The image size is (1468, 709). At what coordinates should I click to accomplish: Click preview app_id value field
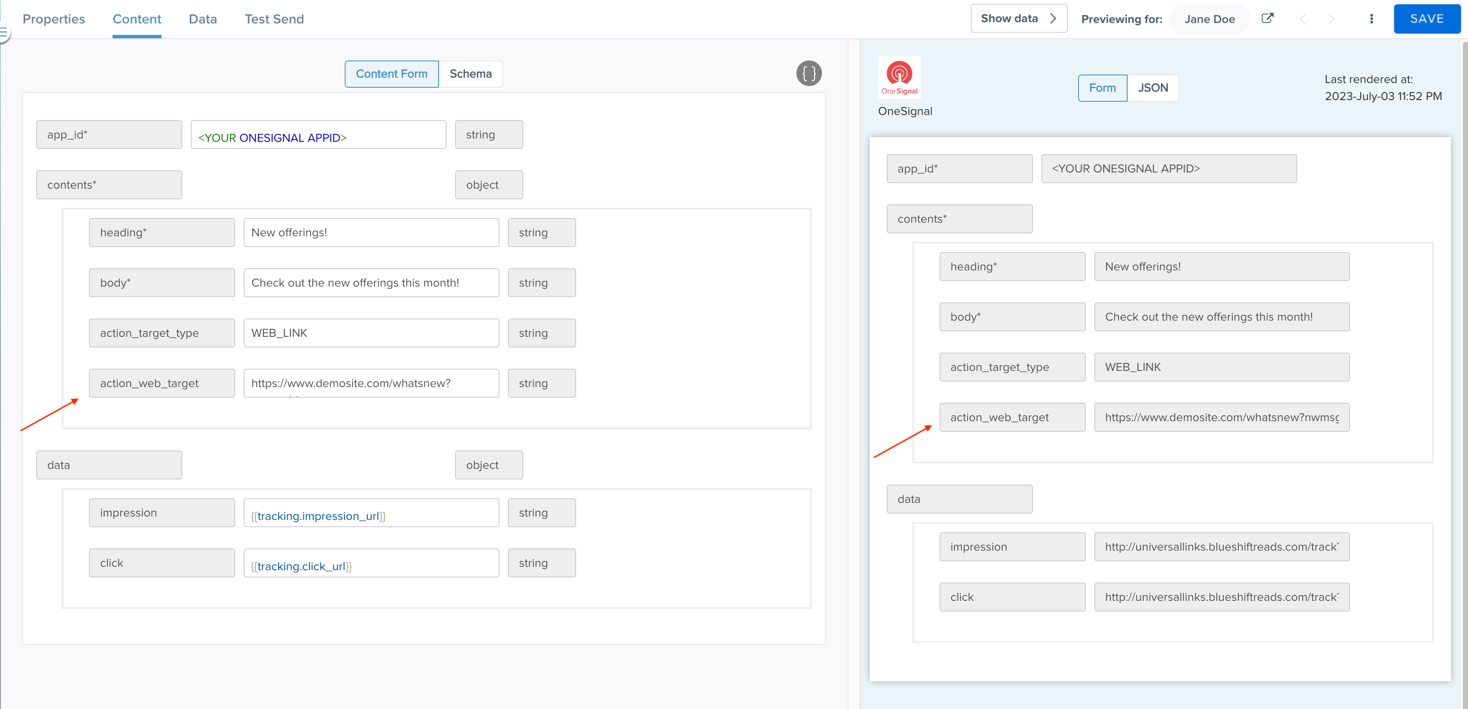1169,169
